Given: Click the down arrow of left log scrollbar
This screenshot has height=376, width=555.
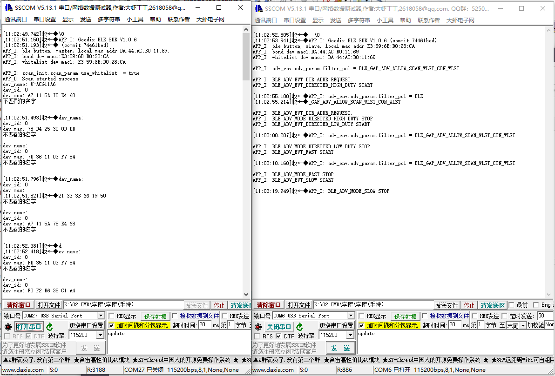Looking at the screenshot, I should point(246,294).
